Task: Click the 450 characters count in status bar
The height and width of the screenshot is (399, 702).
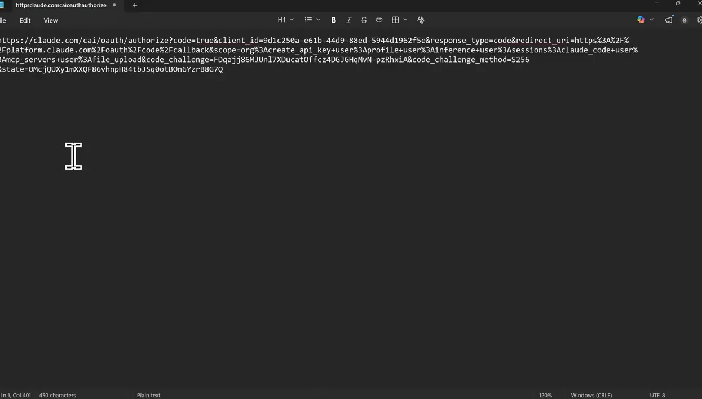Action: 58,395
